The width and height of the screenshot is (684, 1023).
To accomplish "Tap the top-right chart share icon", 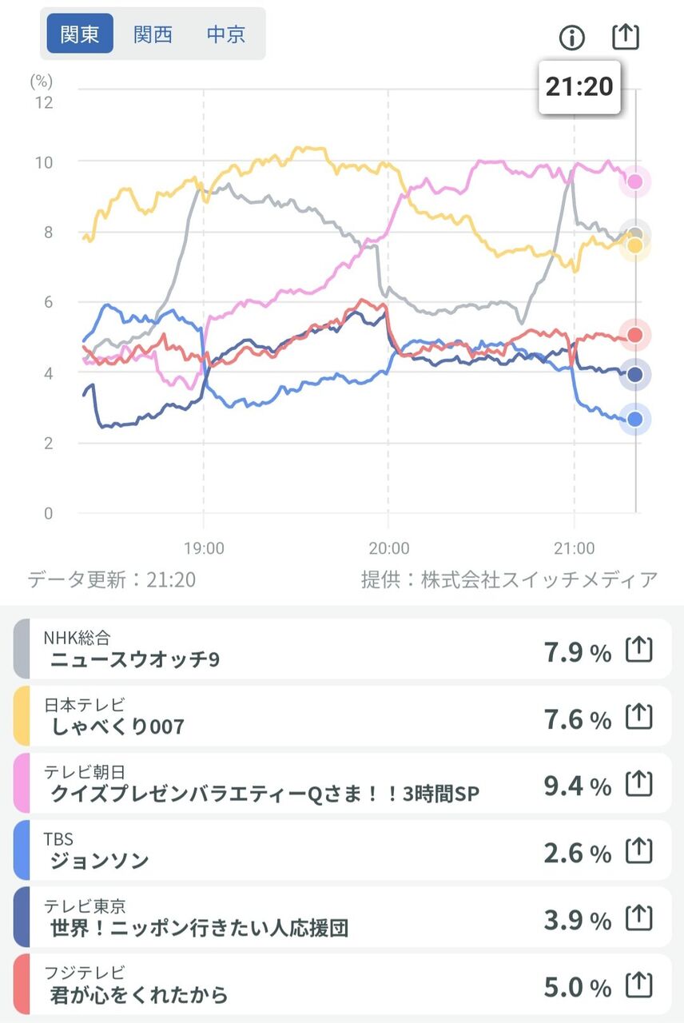I will click(x=626, y=36).
